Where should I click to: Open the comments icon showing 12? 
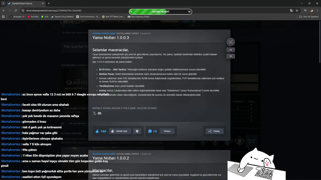[152, 131]
